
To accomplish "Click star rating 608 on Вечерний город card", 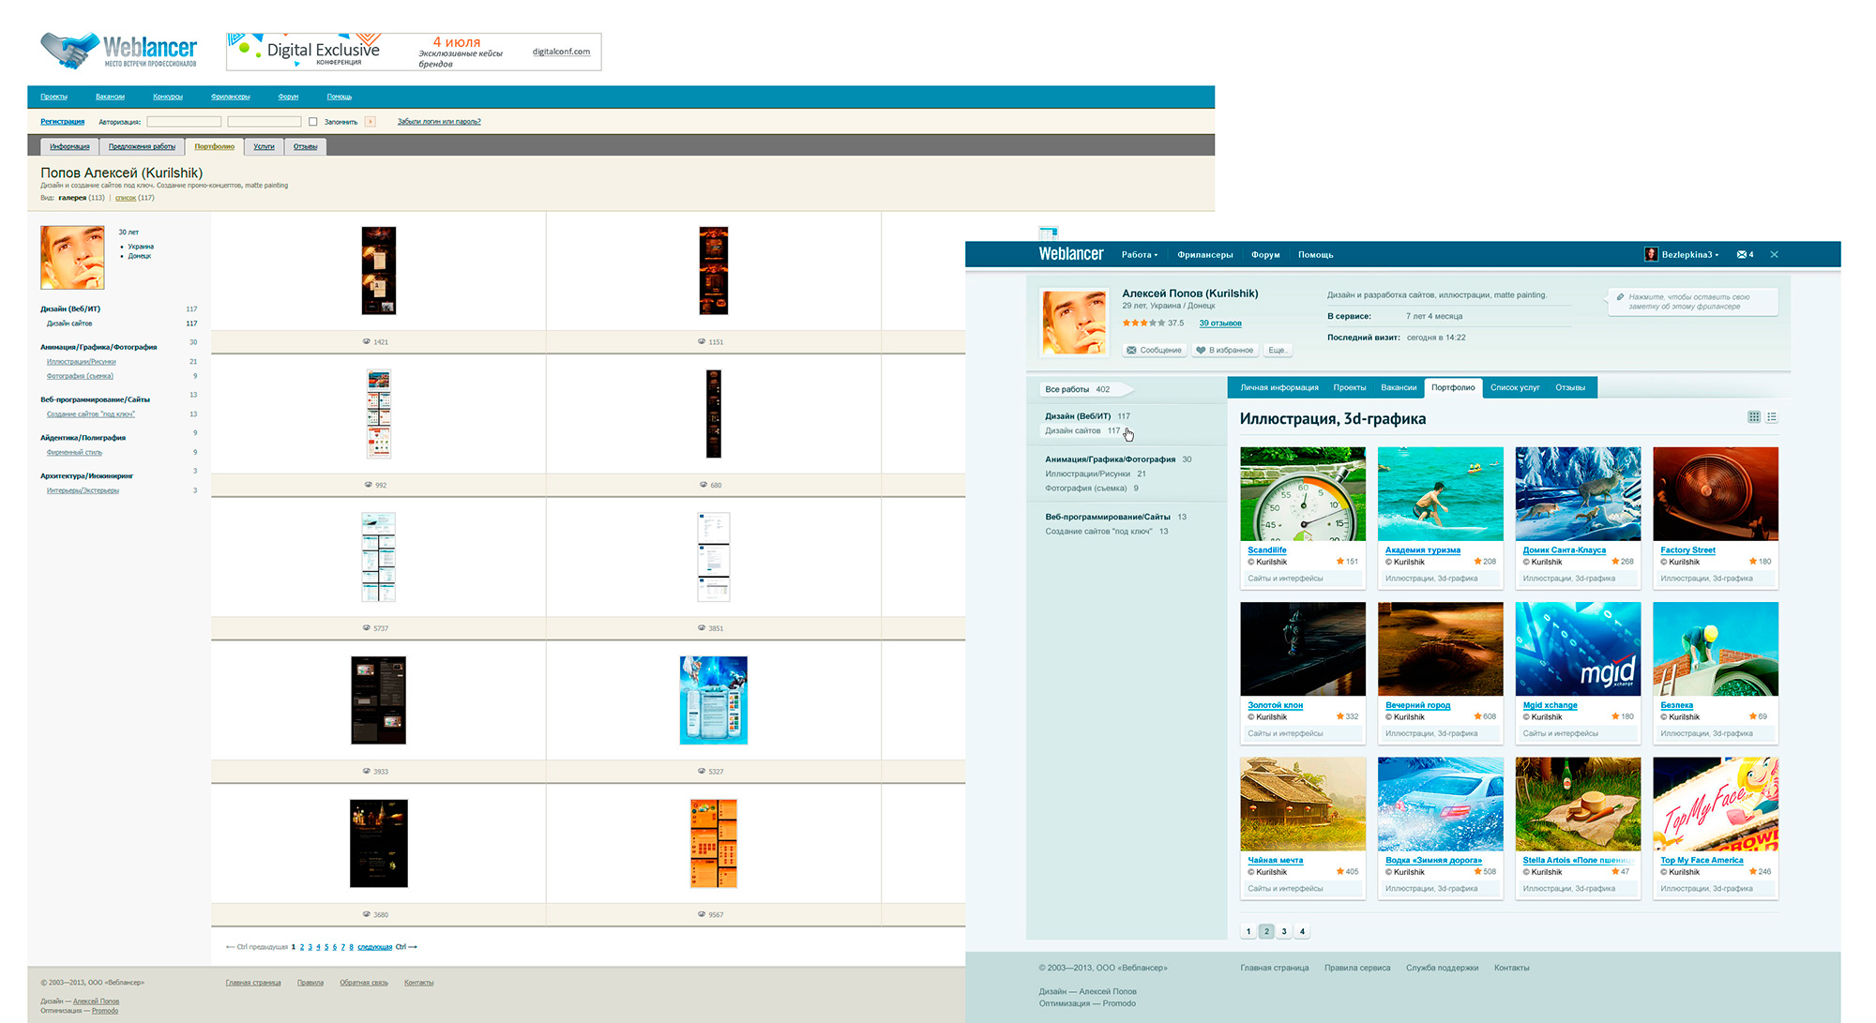I will click(1485, 716).
